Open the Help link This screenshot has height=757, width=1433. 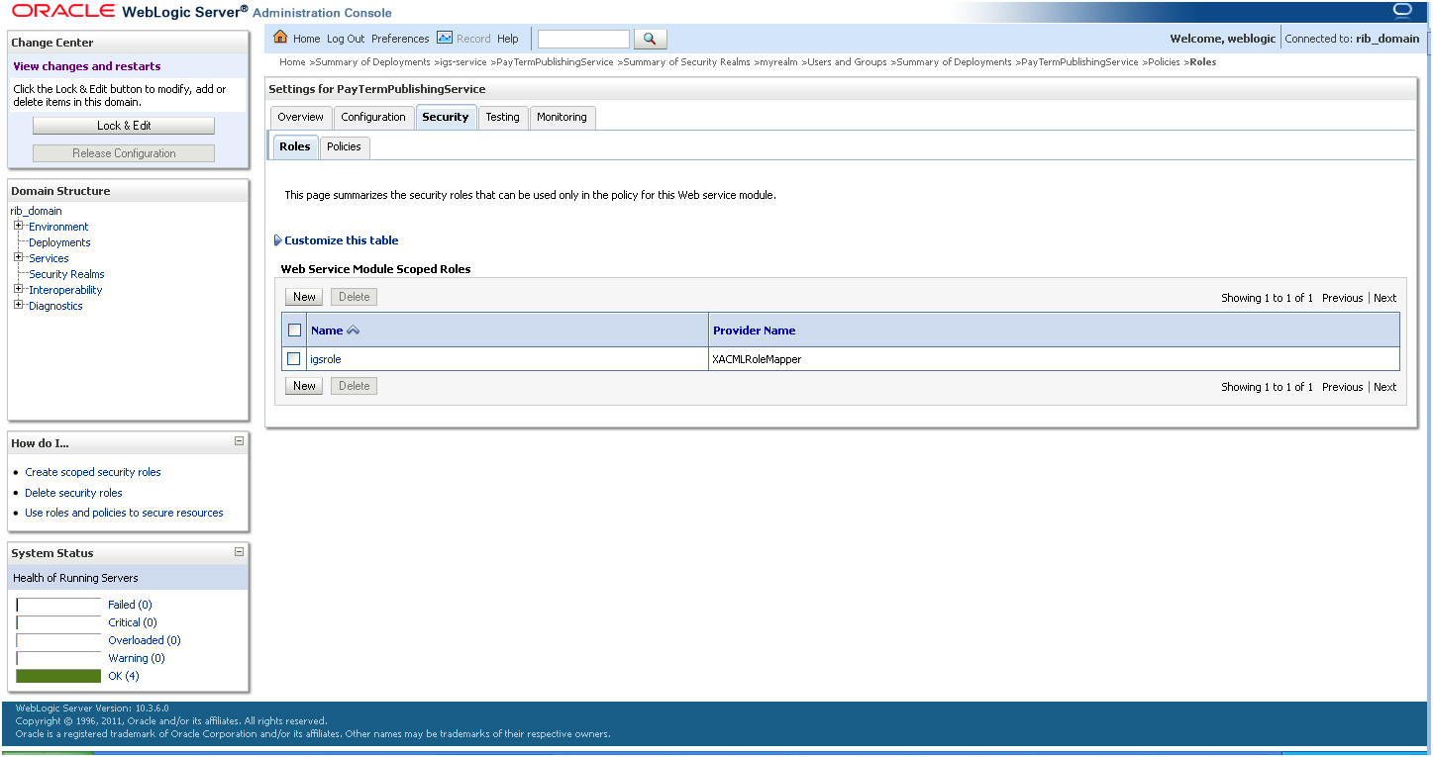pyautogui.click(x=508, y=39)
